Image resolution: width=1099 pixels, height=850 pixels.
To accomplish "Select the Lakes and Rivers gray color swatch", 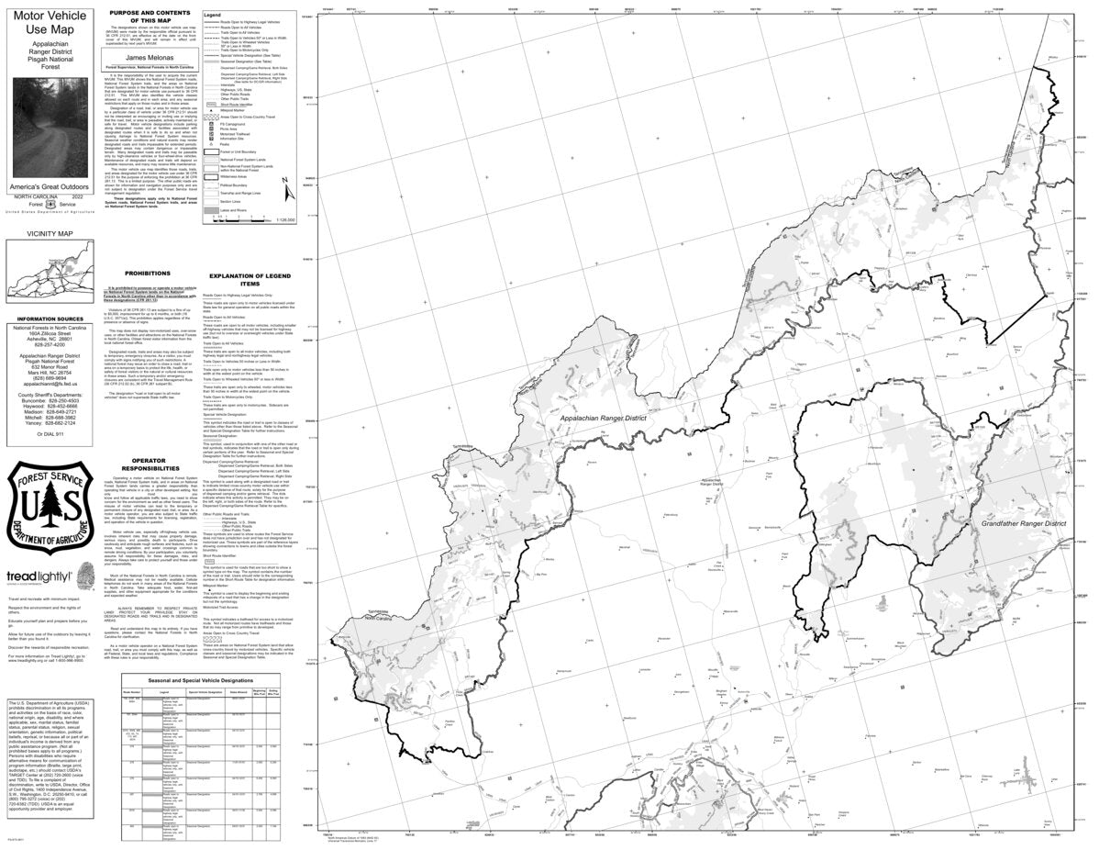I will click(212, 209).
